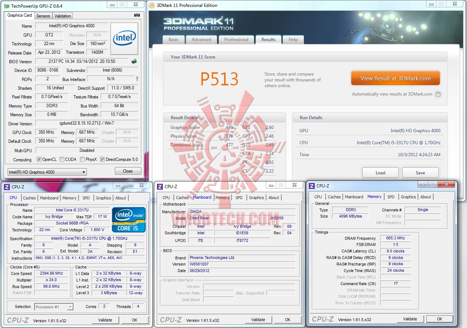Click View Result at 3DMark.com button
Screen dimensions: 467x328
click(395, 78)
